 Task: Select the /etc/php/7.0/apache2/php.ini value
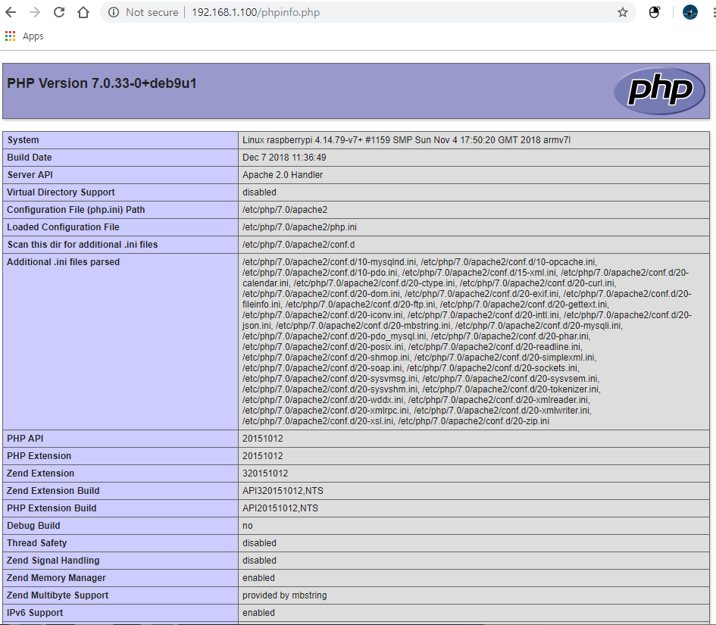click(x=299, y=227)
